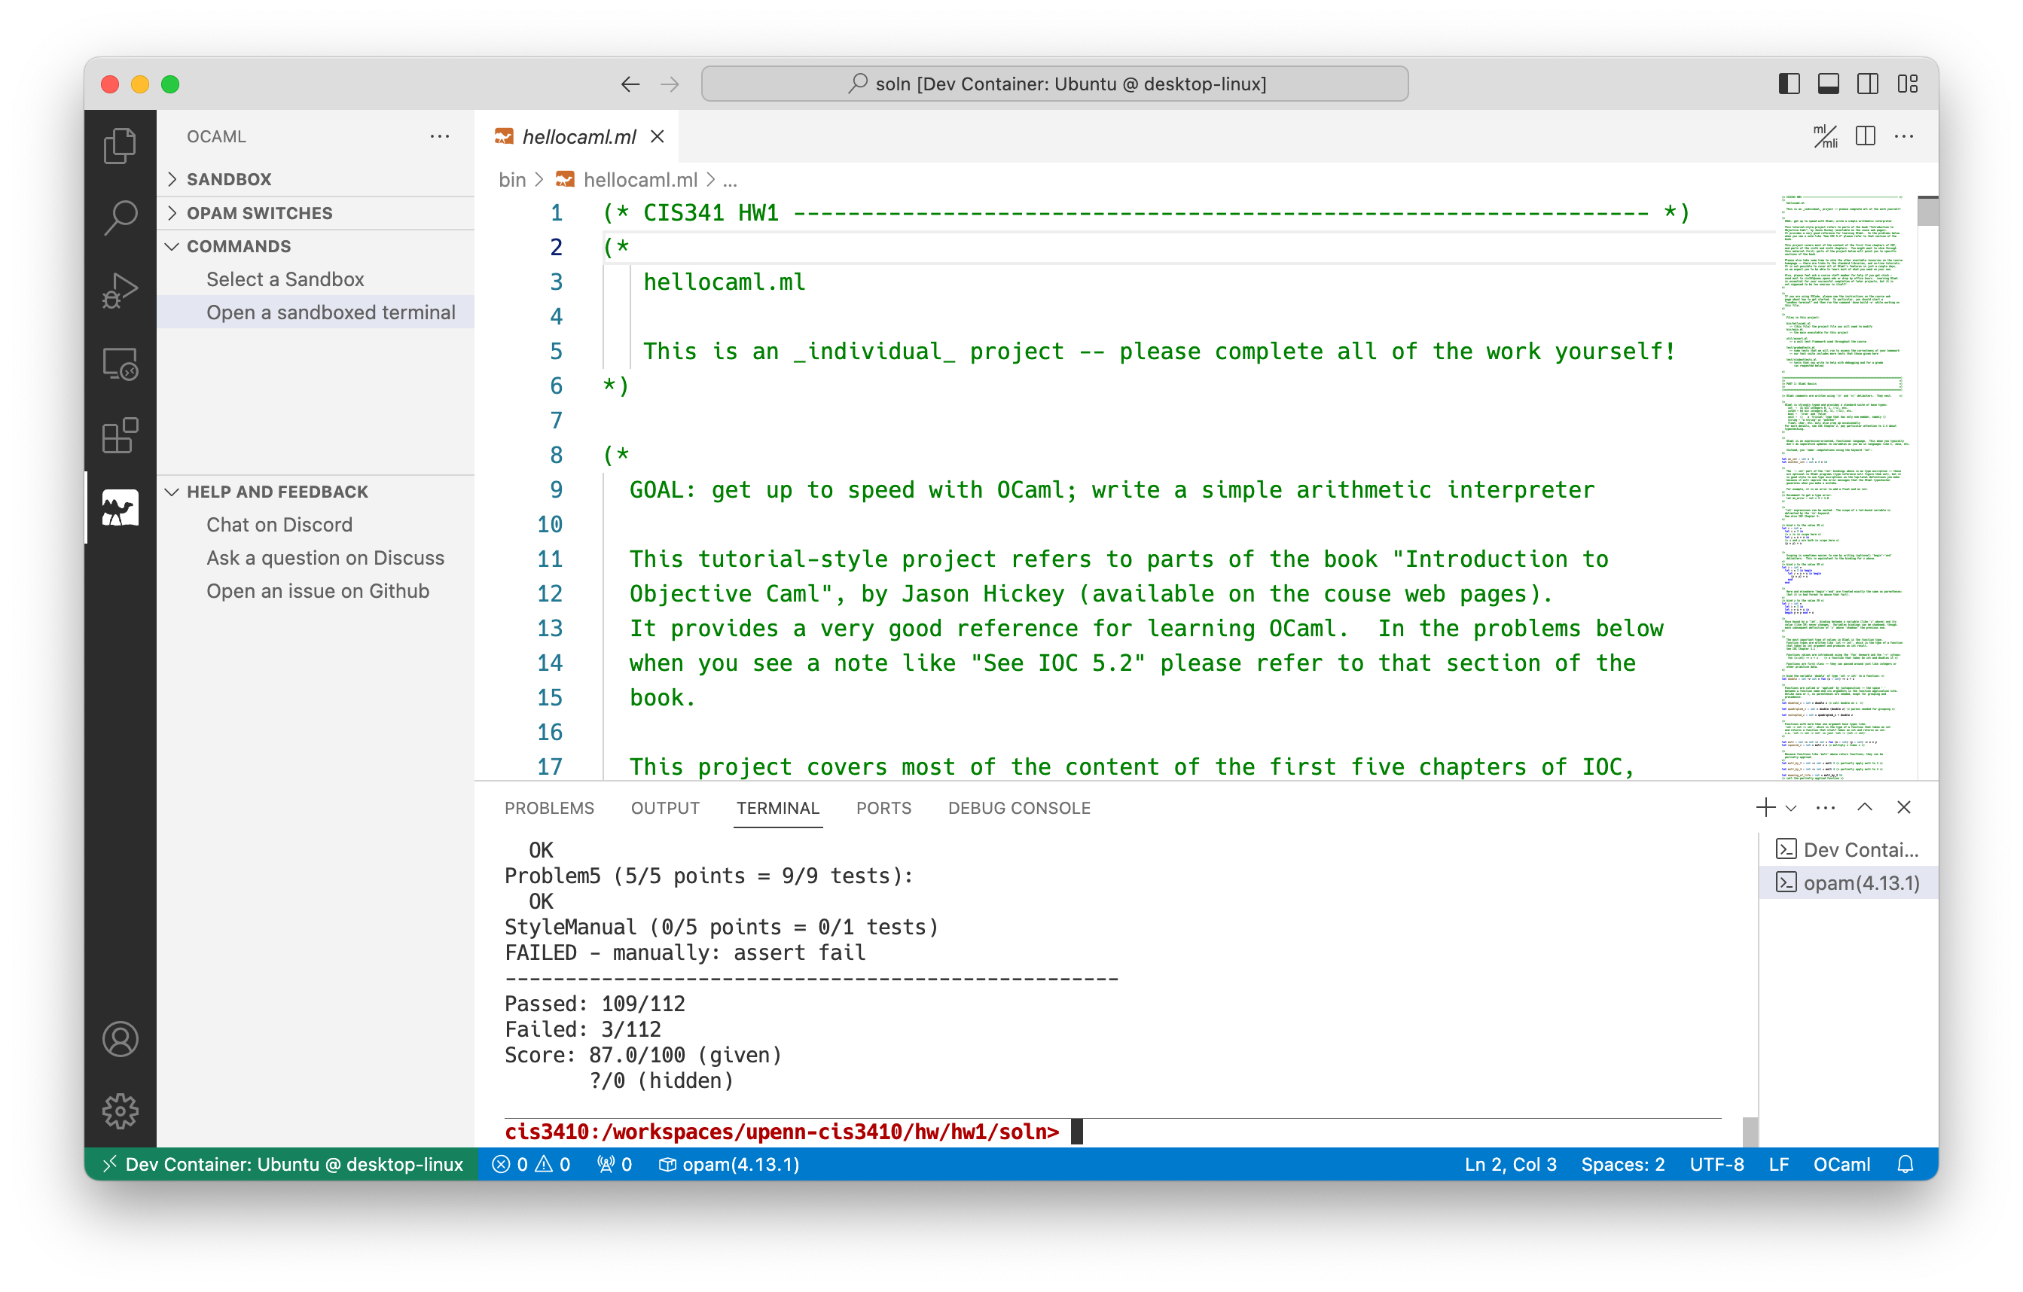This screenshot has height=1292, width=2023.
Task: Run the Select a Sandbox command
Action: pos(285,279)
